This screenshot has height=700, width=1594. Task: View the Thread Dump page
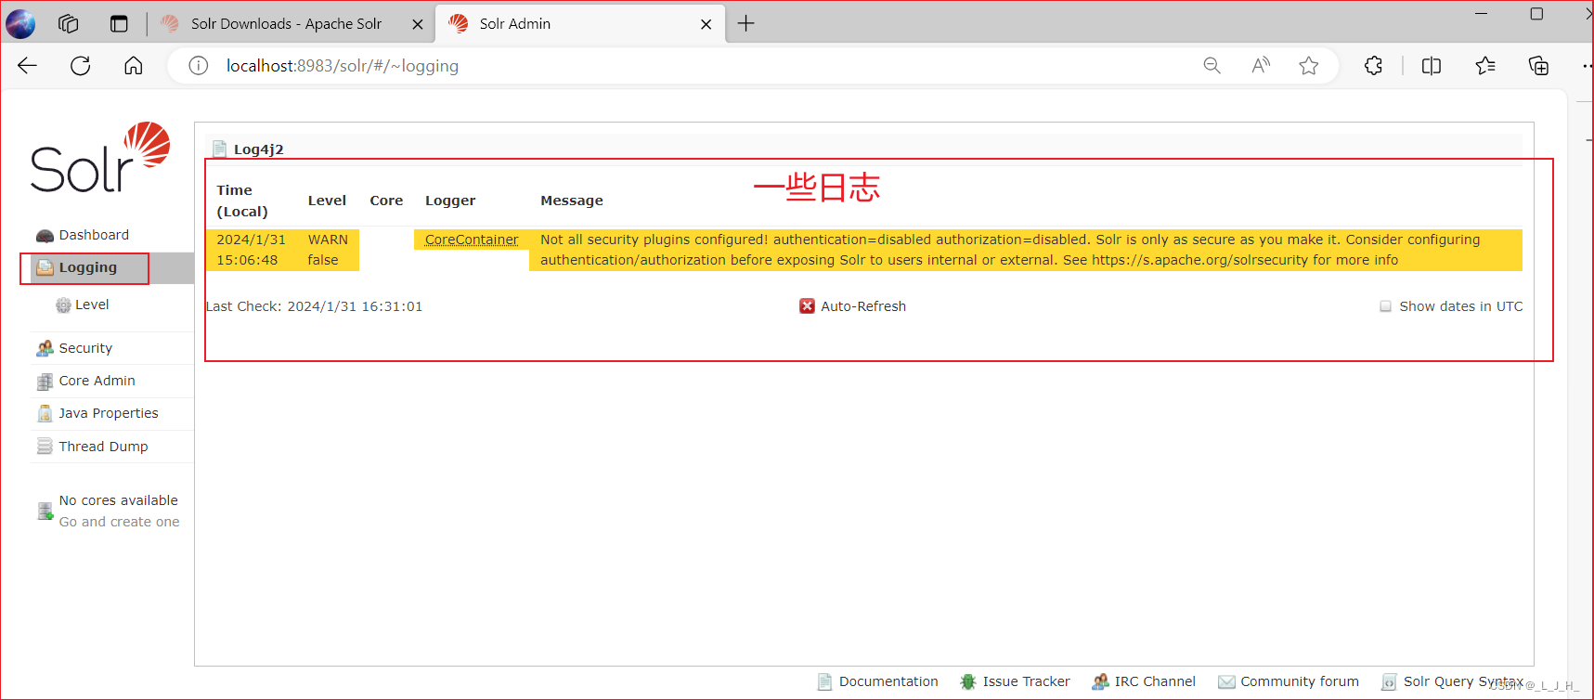tap(103, 447)
